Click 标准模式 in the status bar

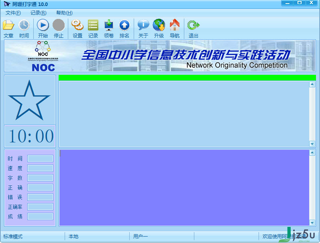[13, 237]
